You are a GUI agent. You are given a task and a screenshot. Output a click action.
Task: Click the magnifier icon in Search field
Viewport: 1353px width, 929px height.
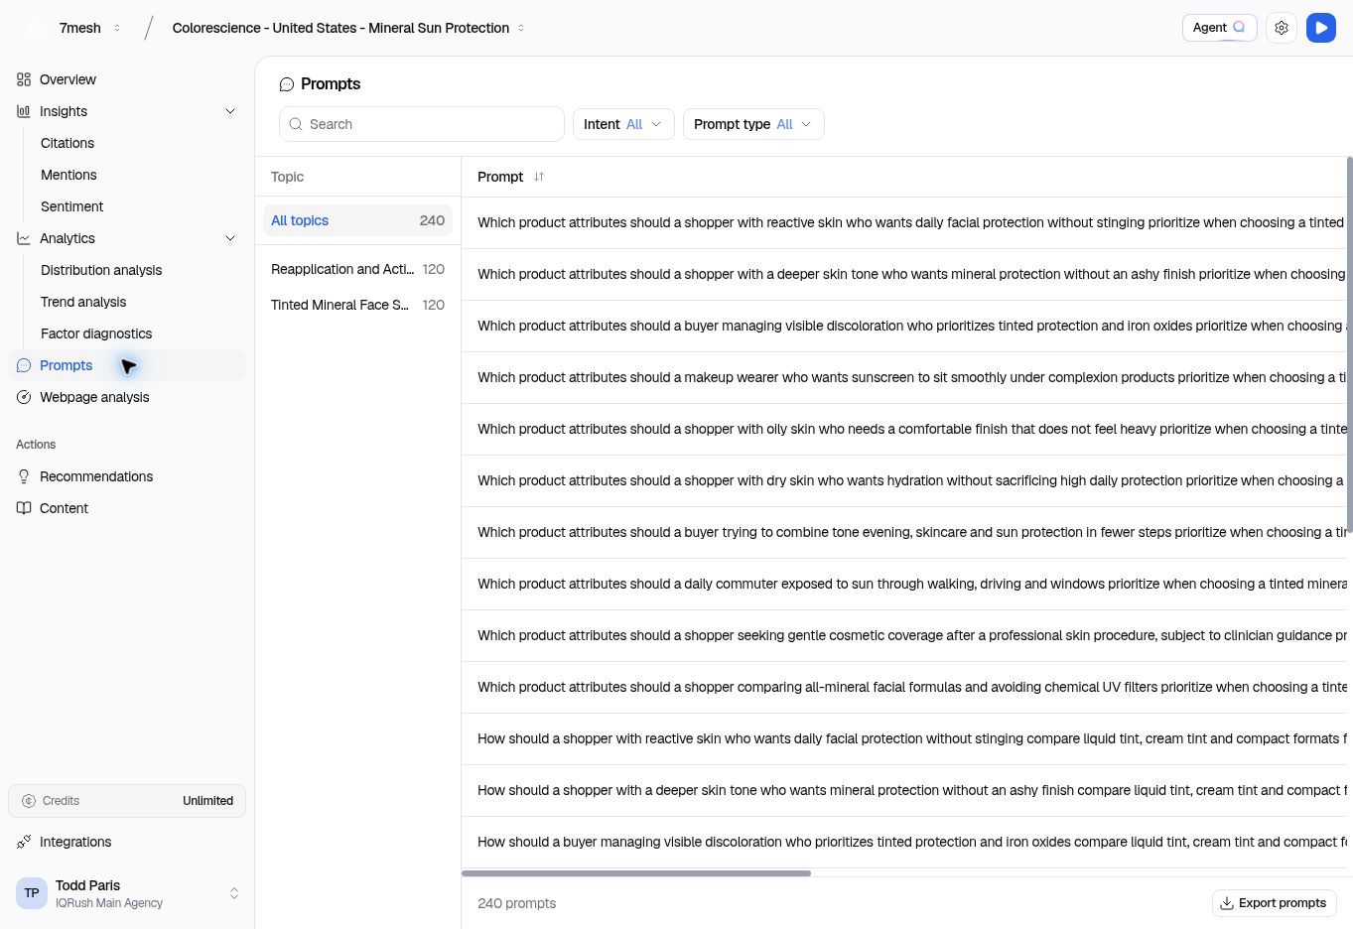point(296,124)
